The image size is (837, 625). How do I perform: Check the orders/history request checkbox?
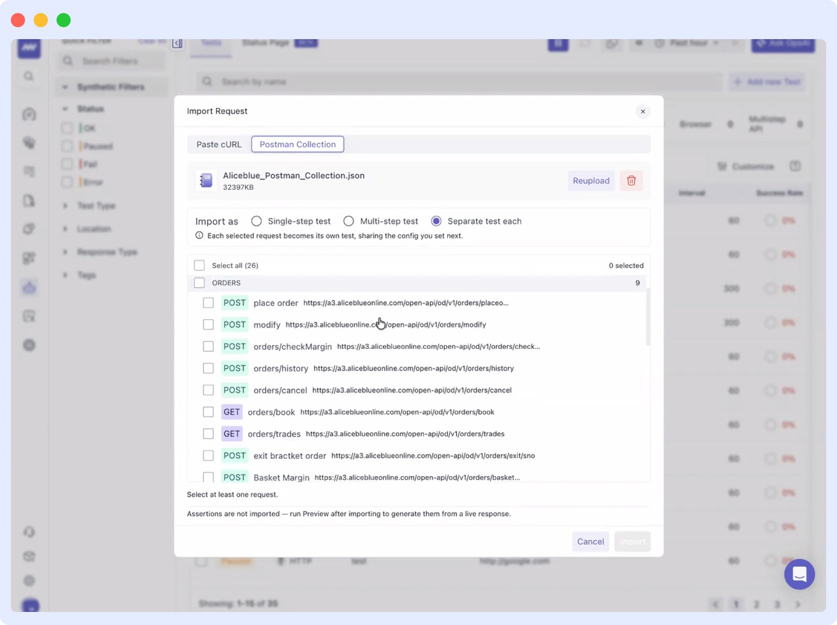pos(208,368)
